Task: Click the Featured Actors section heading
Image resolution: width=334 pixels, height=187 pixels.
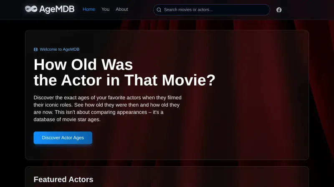Action: point(63,180)
